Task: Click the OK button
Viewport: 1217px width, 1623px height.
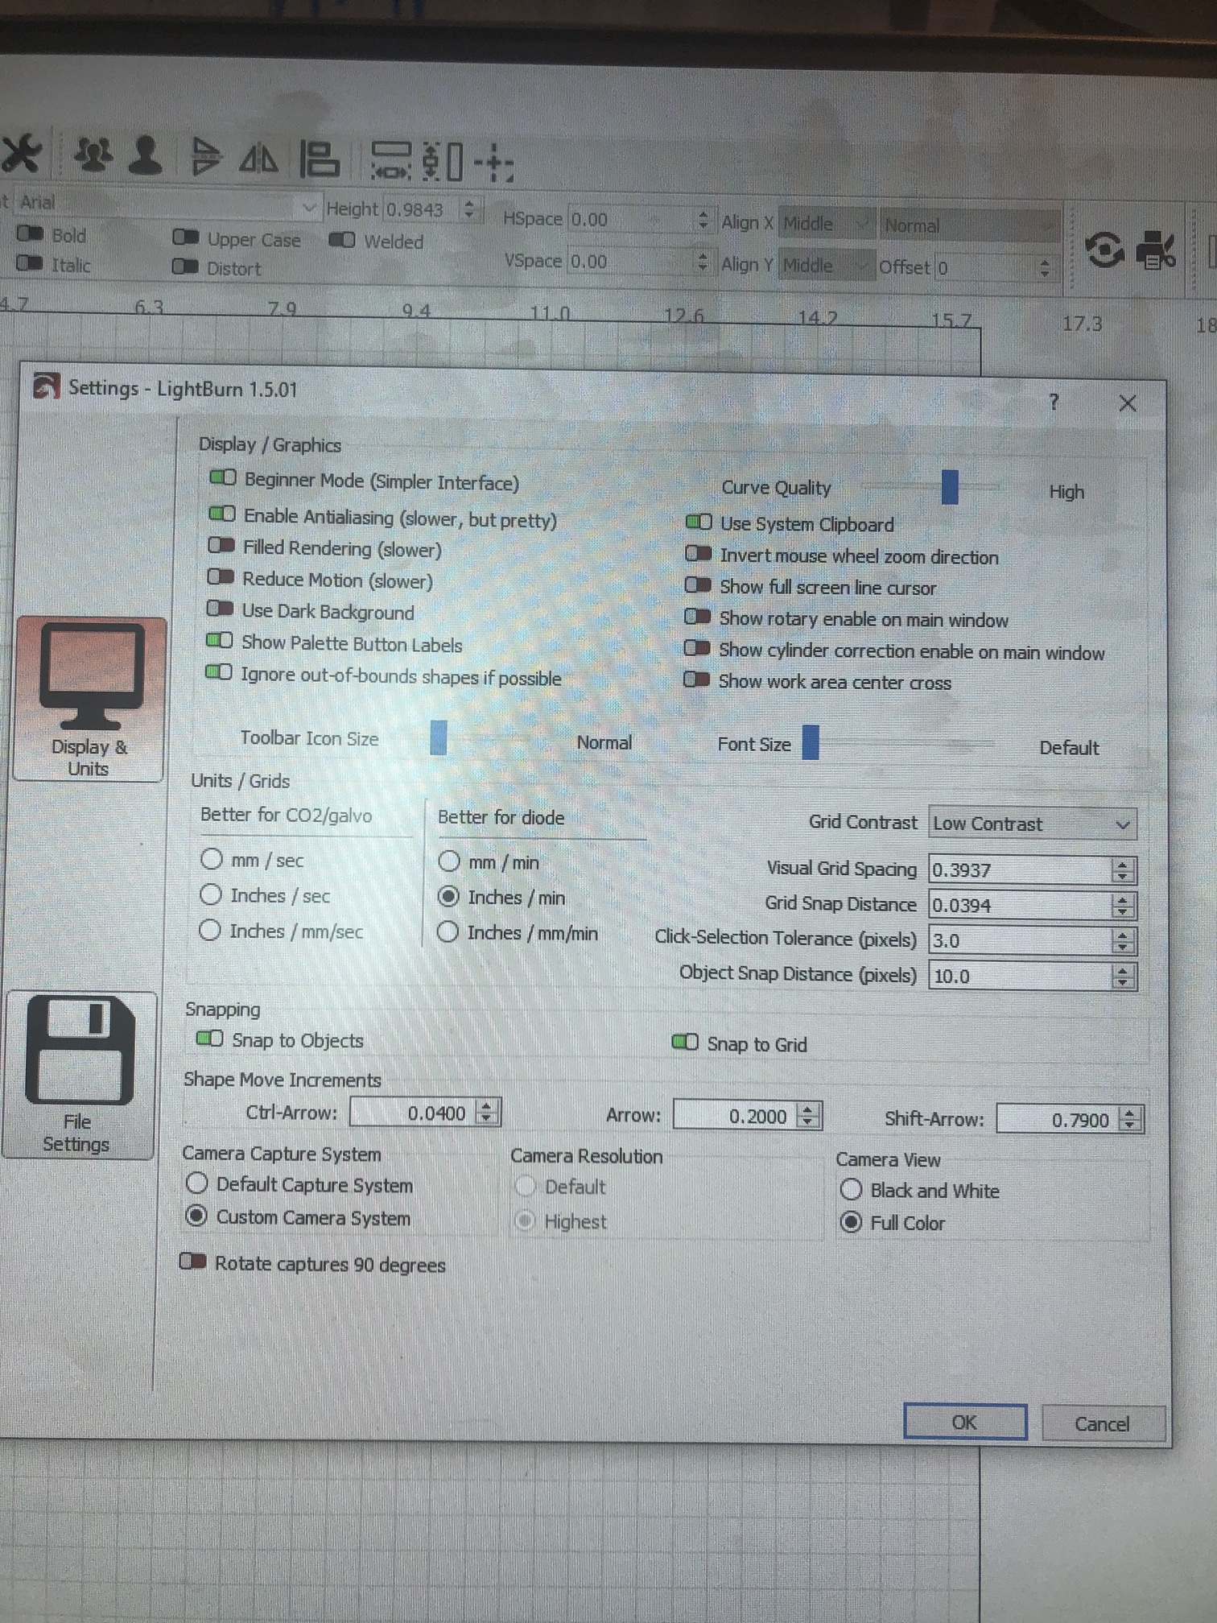Action: [x=965, y=1422]
